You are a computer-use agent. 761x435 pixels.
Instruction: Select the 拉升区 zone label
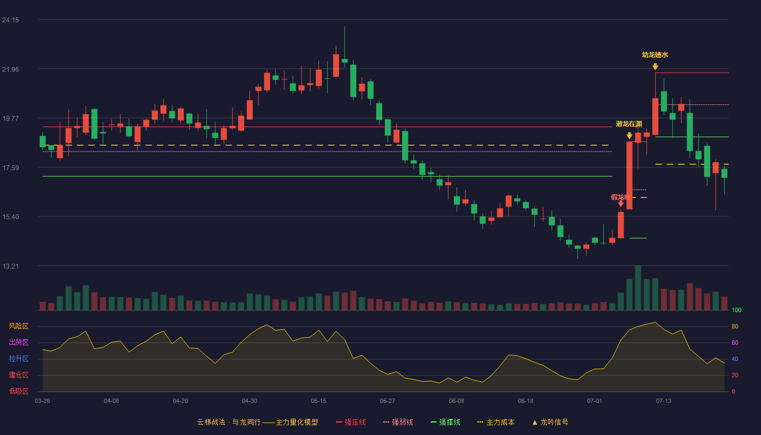[18, 359]
